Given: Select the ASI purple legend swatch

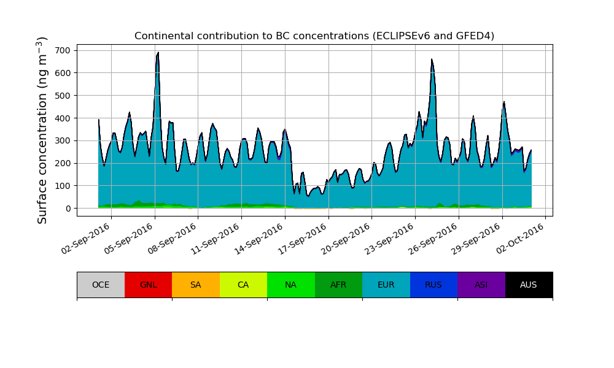Looking at the screenshot, I should point(481,285).
